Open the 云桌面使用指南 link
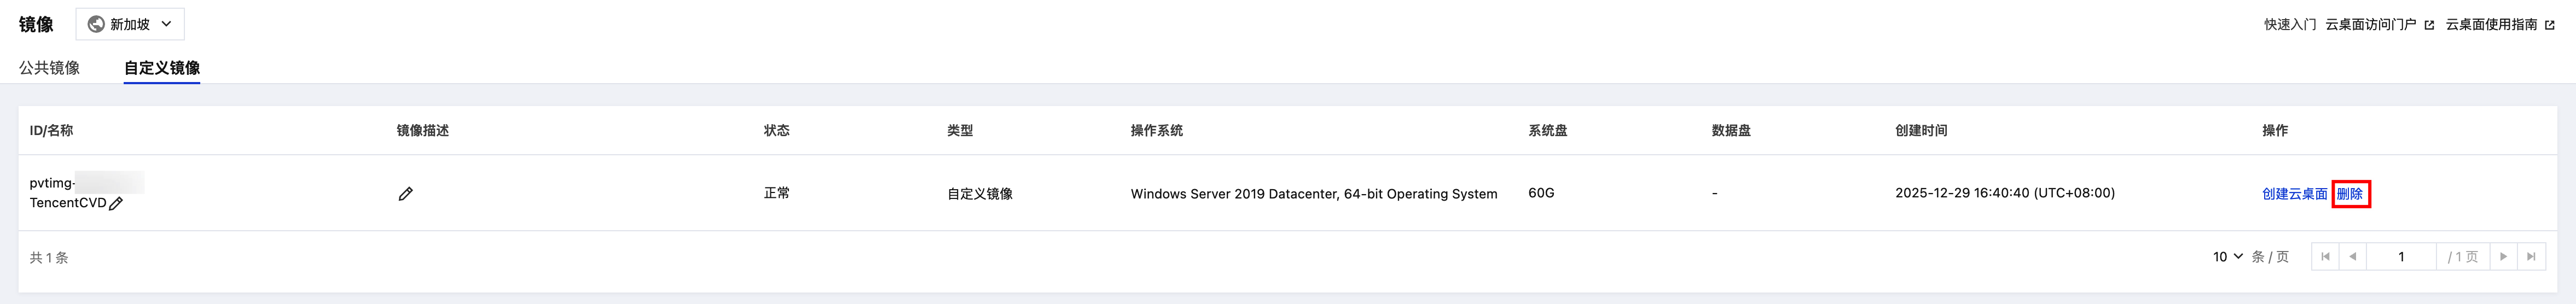This screenshot has width=2576, height=304. coord(2491,24)
